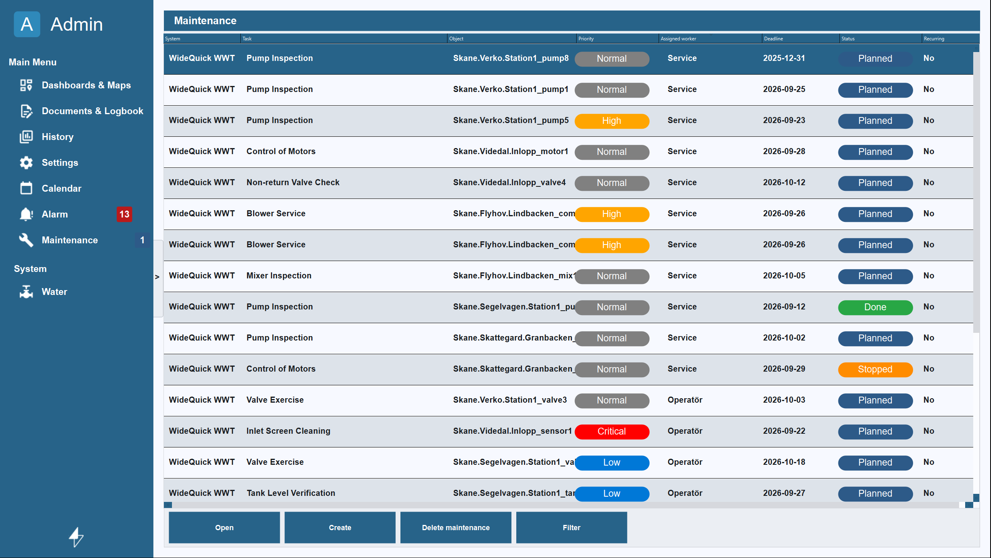Click the Water valve icon

(26, 292)
